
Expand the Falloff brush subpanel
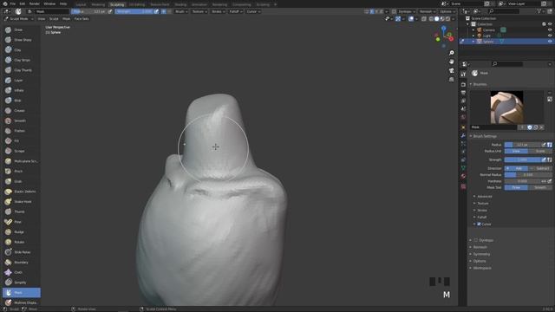pos(482,218)
